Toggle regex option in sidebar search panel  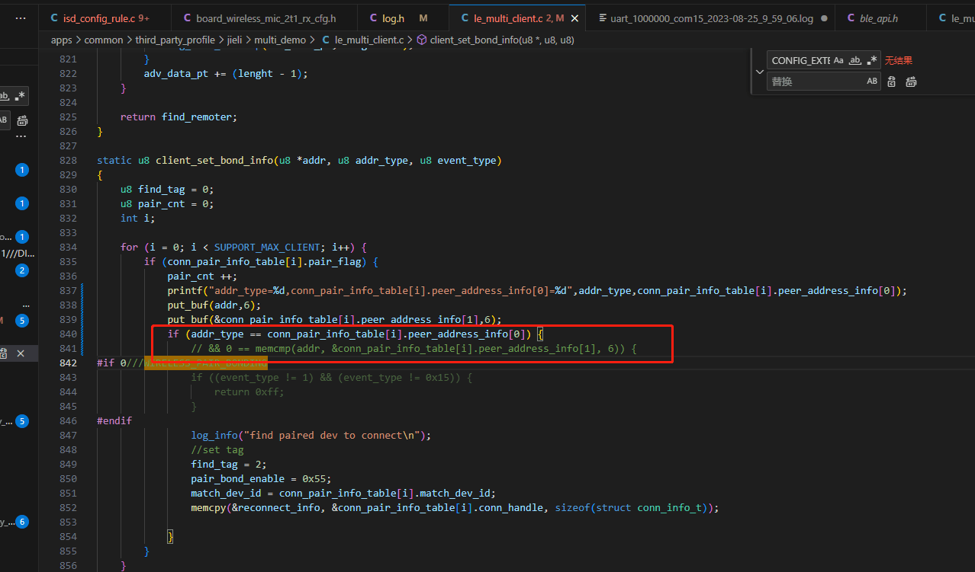[x=21, y=96]
